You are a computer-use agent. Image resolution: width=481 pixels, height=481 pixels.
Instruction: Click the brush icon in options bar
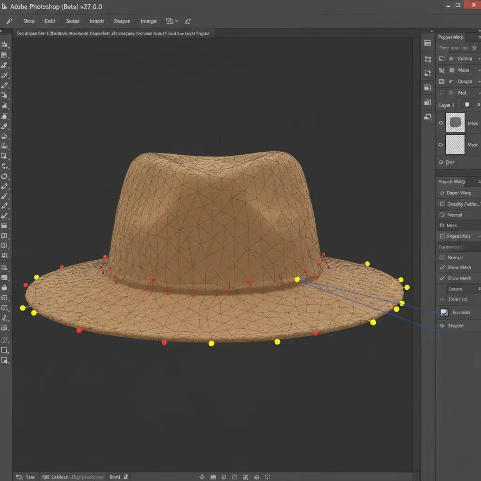click(9, 21)
